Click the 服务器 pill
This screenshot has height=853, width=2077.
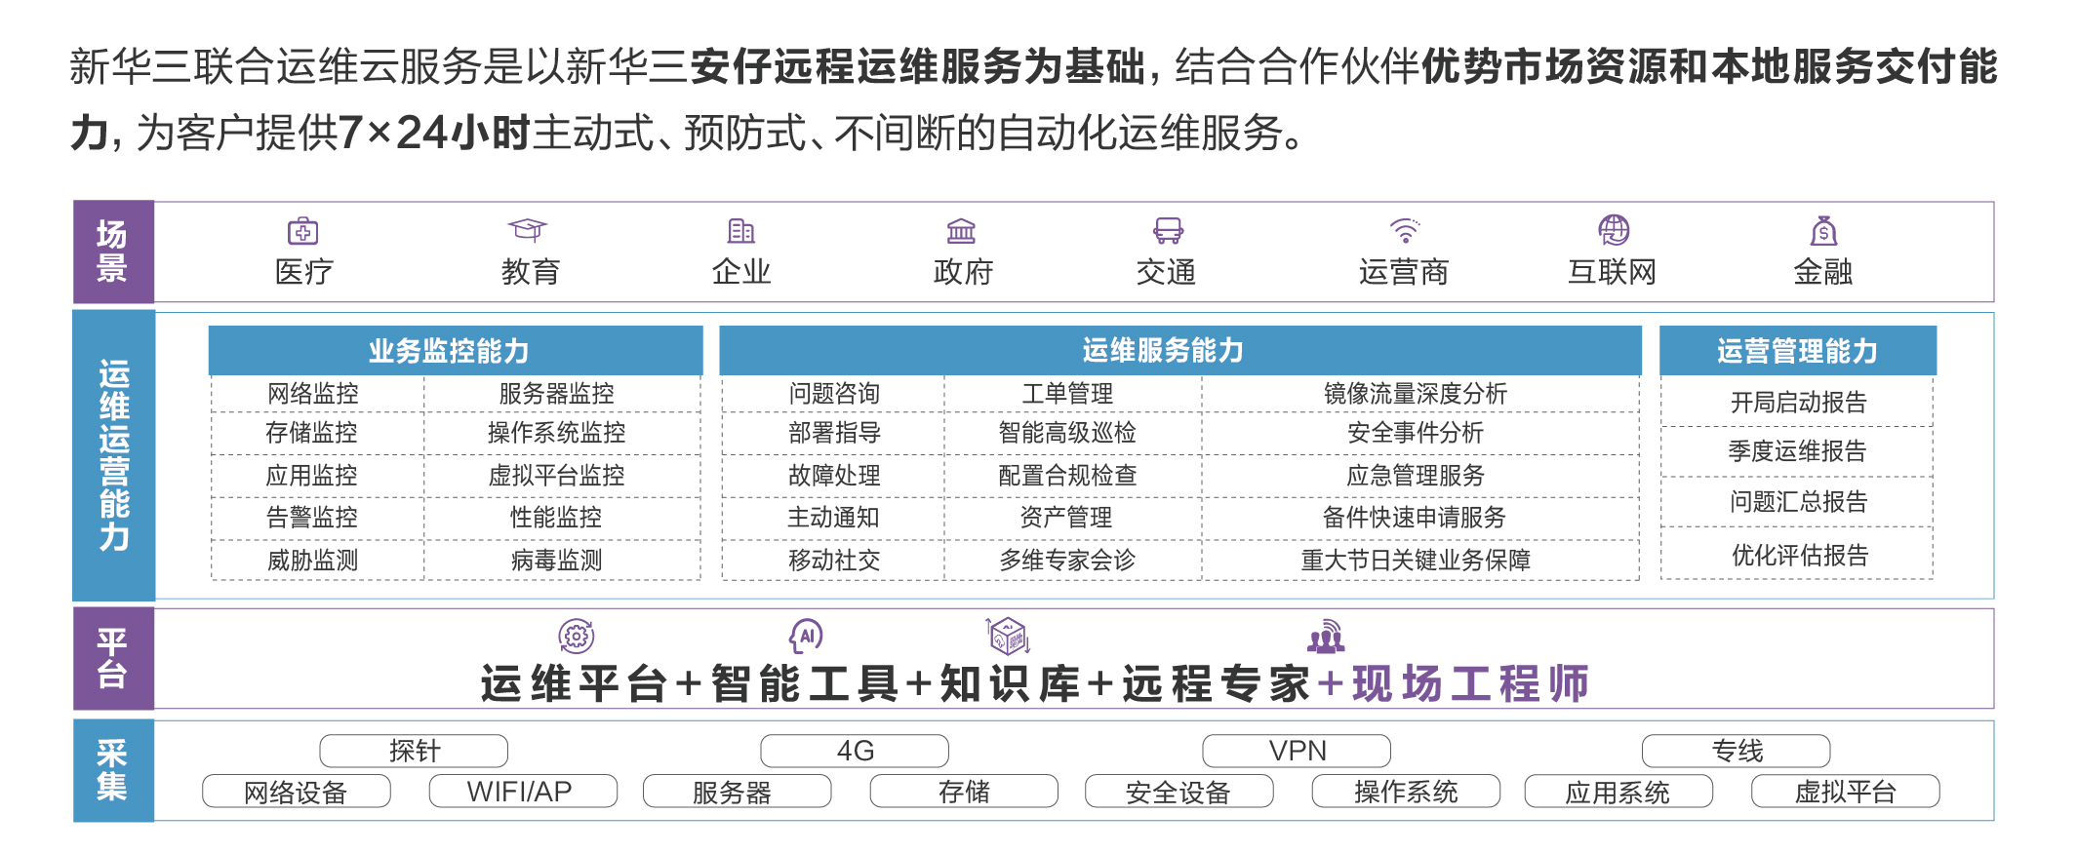click(x=738, y=792)
